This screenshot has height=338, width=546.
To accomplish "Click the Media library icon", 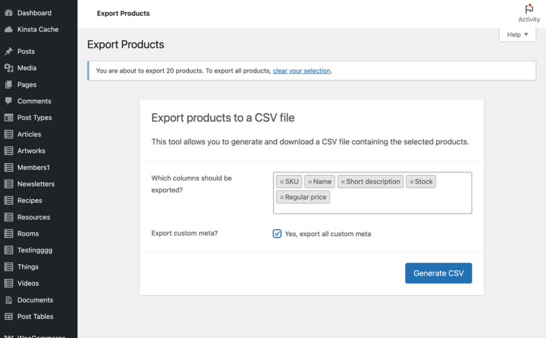I will click(9, 68).
